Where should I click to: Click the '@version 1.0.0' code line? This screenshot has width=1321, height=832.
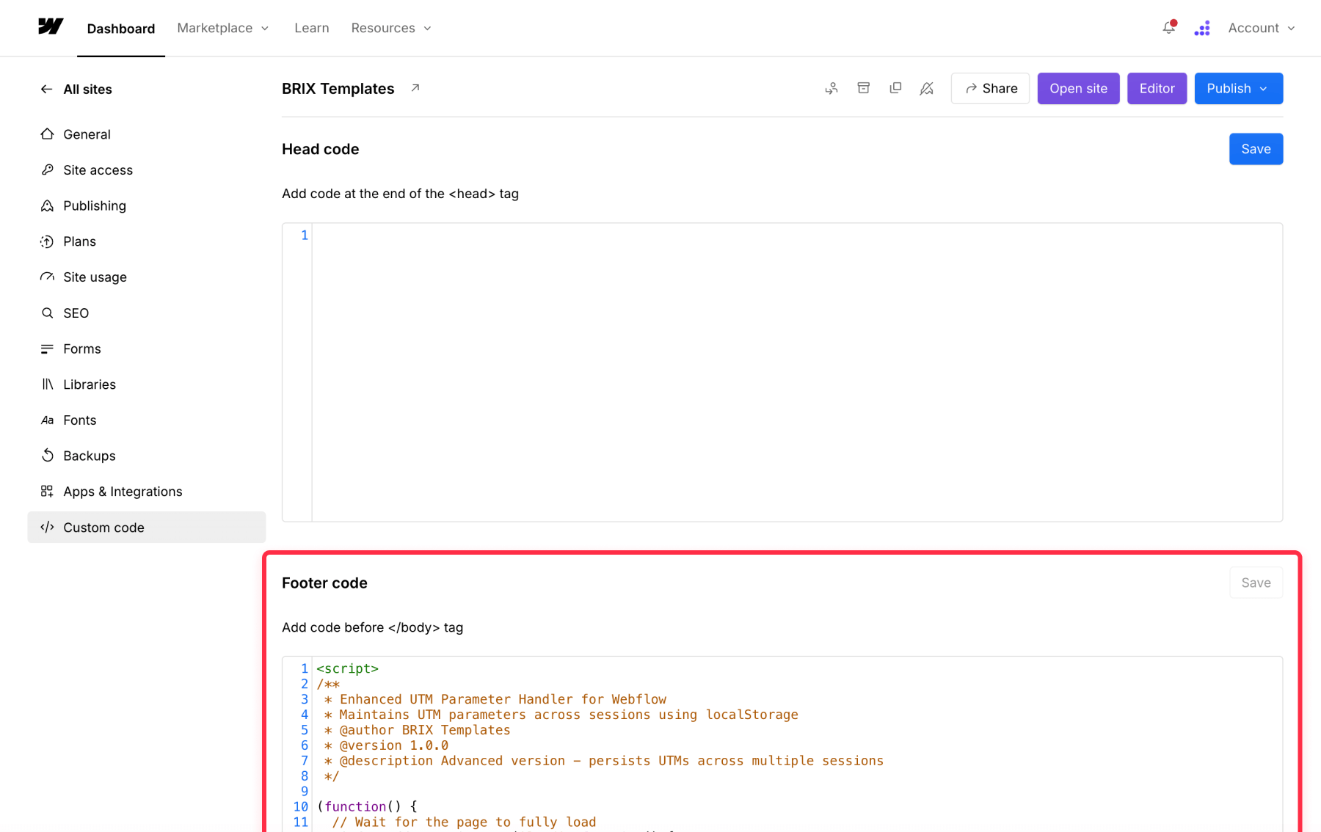point(386,745)
